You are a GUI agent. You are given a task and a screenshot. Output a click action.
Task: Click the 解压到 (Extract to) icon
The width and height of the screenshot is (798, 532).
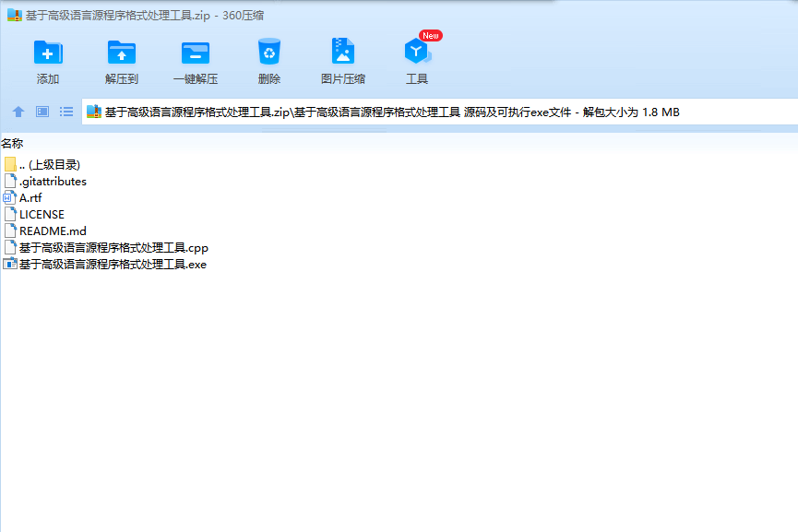click(x=122, y=53)
